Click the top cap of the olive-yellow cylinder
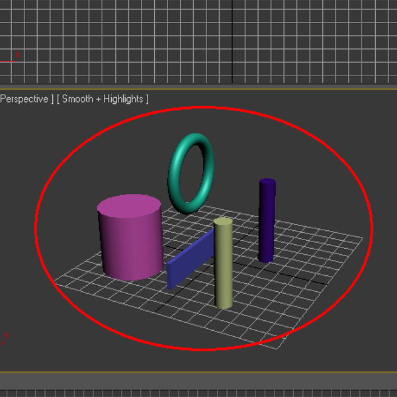 [223, 223]
